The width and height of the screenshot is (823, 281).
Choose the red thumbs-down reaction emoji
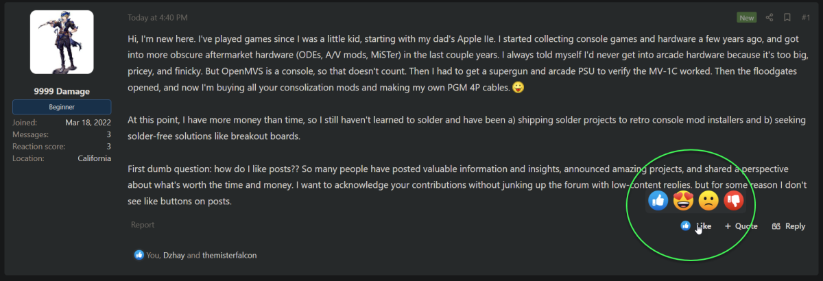pos(734,201)
